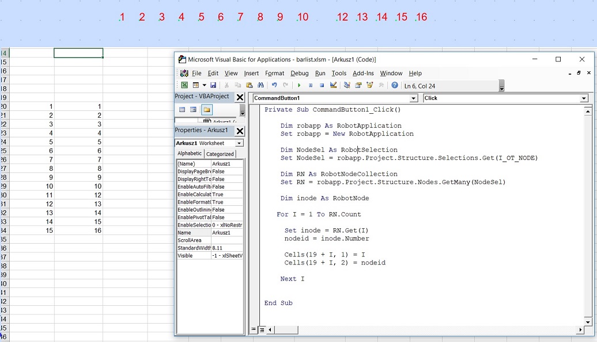597x342 pixels.
Task: Open the Object Browser toolbar icon
Action: pyautogui.click(x=370, y=86)
